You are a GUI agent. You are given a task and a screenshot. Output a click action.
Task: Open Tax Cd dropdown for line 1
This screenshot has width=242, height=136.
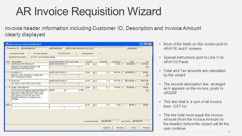click(94, 64)
